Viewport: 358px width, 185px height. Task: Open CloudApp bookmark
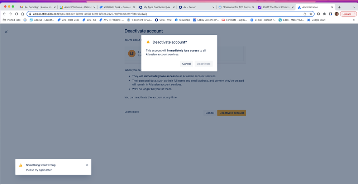(182, 20)
